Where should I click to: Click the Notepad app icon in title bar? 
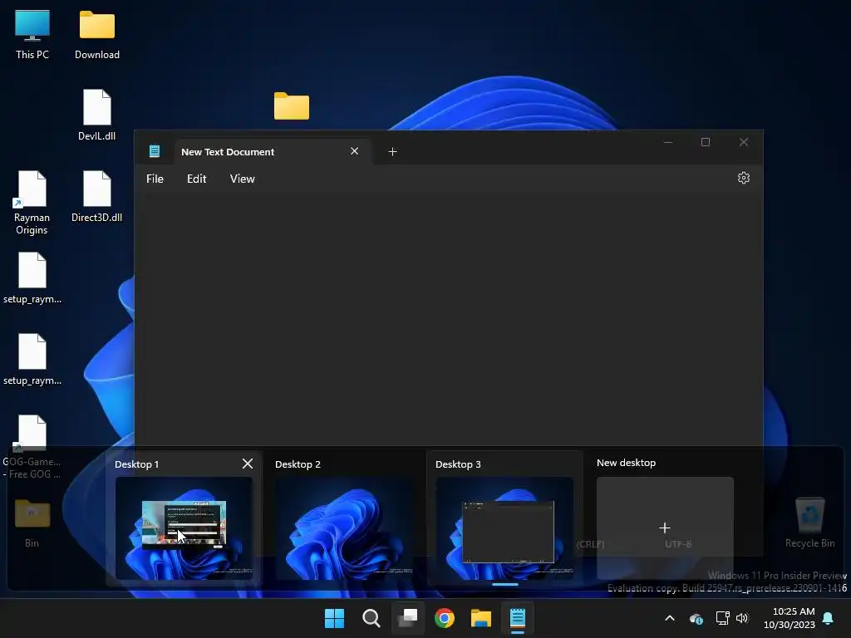[155, 151]
